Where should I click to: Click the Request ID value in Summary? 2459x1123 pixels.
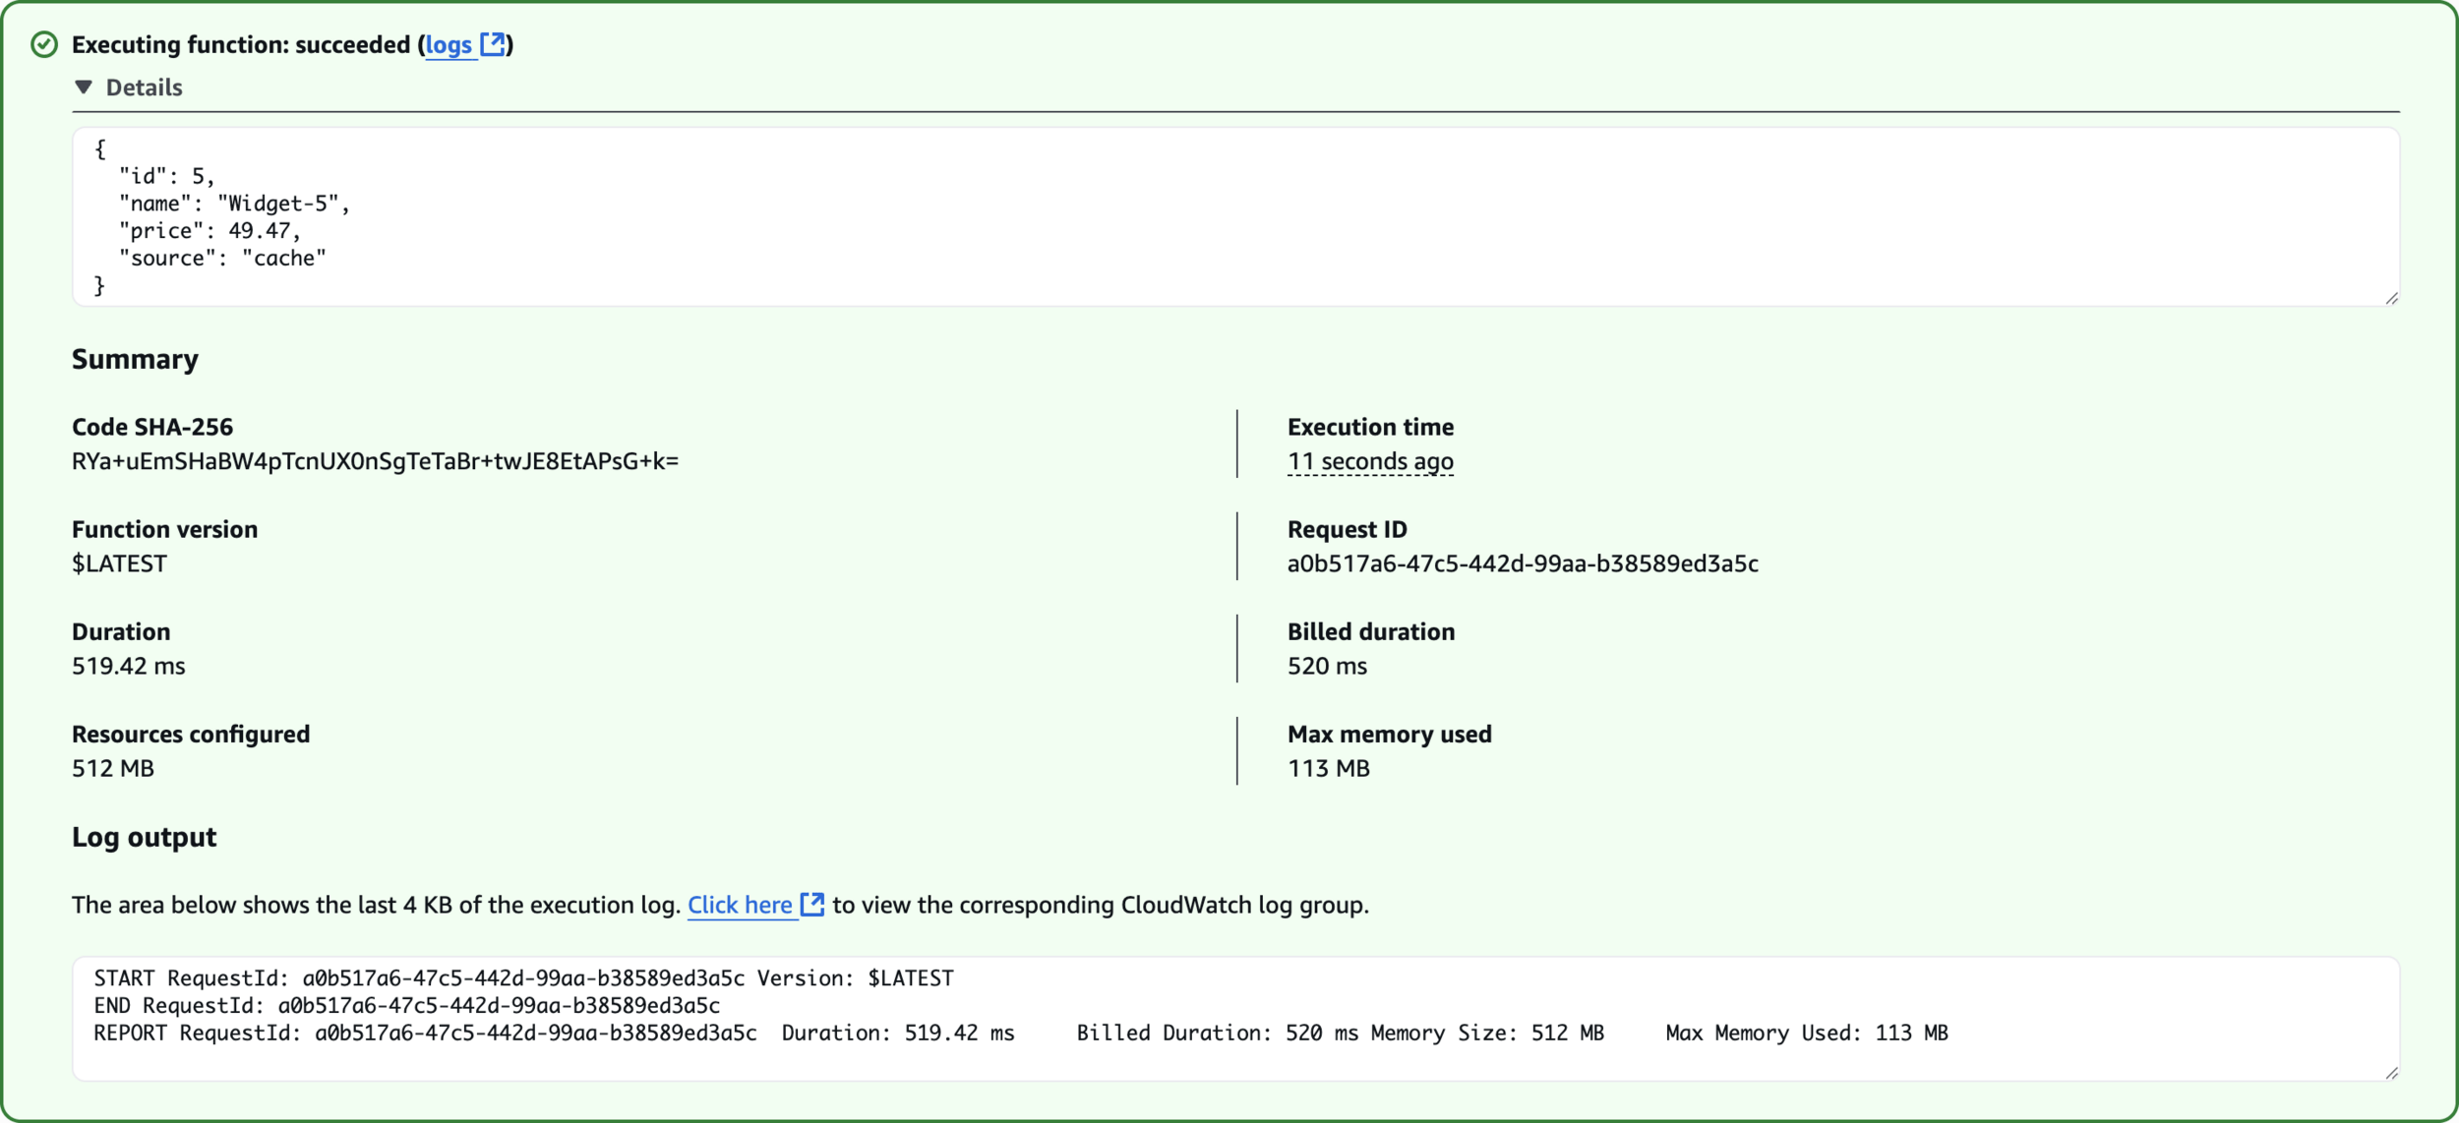tap(1522, 563)
